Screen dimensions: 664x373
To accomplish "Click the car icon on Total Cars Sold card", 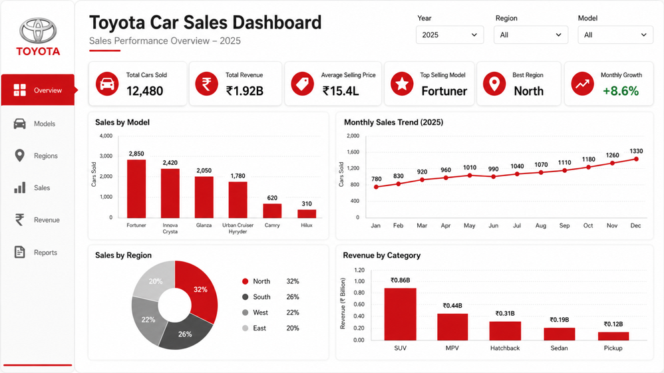I will (107, 84).
